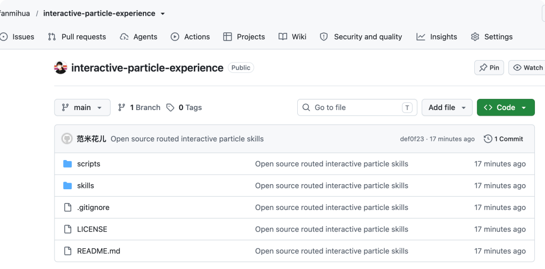
Task: Expand the green Code dropdown
Action: 506,107
